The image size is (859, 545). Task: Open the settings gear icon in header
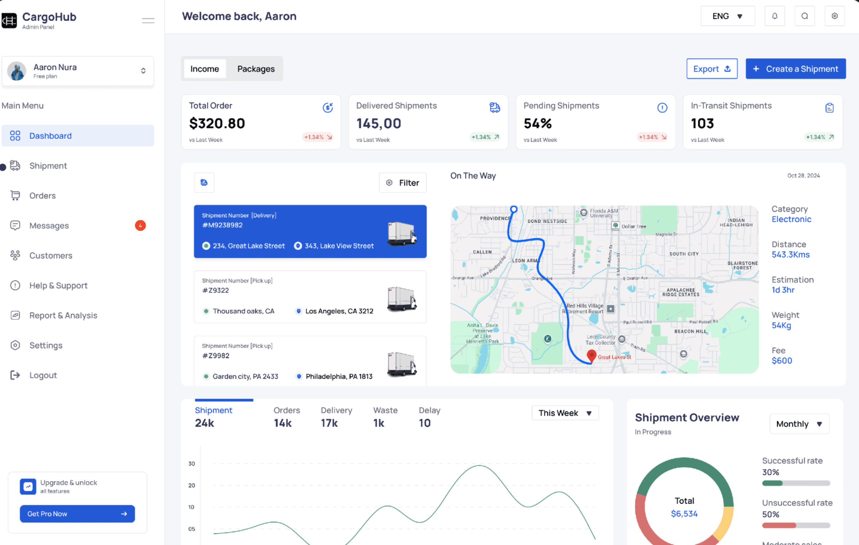click(834, 16)
